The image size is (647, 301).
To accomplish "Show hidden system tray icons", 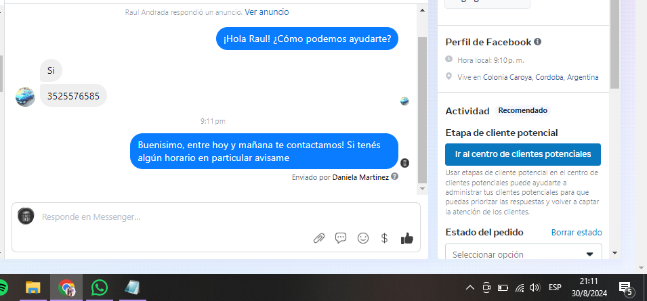I will [469, 287].
